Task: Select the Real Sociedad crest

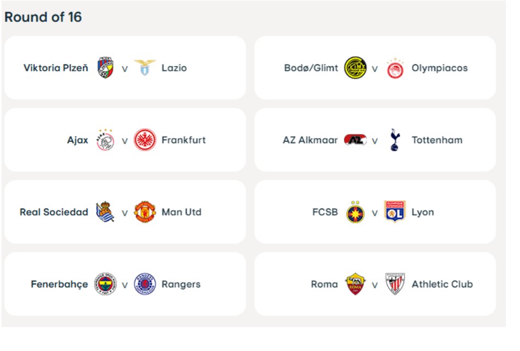Action: (x=105, y=211)
